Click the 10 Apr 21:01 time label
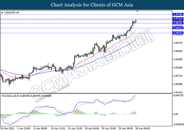 pyautogui.click(x=58, y=128)
